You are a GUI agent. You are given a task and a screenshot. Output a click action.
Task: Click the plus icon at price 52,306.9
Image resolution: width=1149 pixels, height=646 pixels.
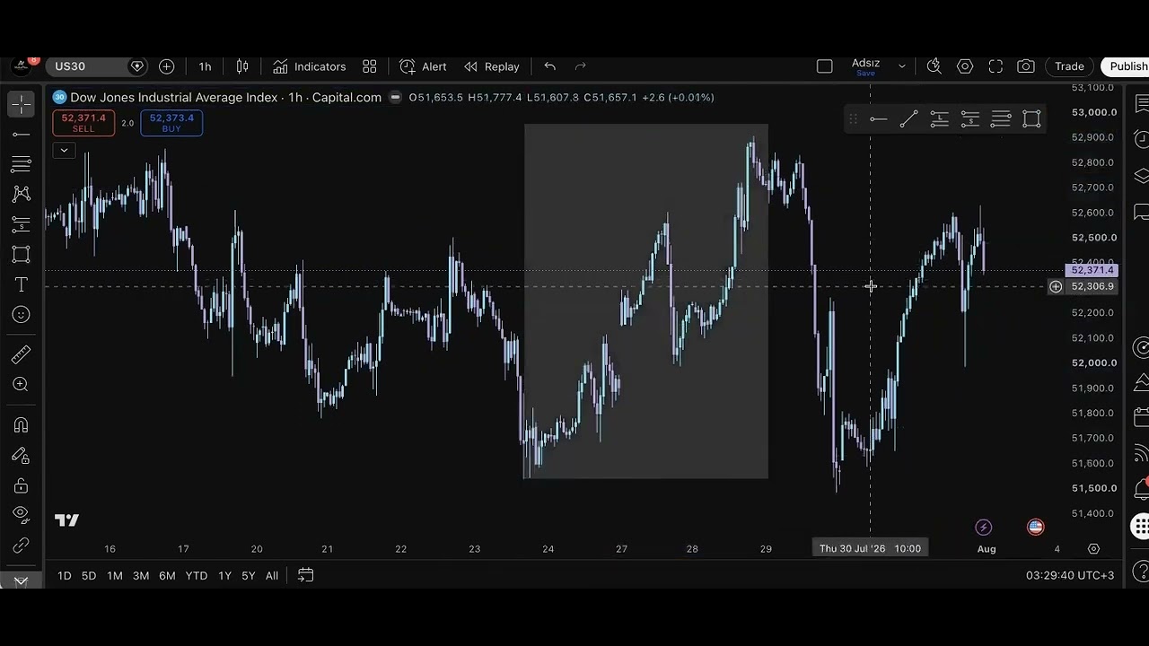tap(1056, 286)
